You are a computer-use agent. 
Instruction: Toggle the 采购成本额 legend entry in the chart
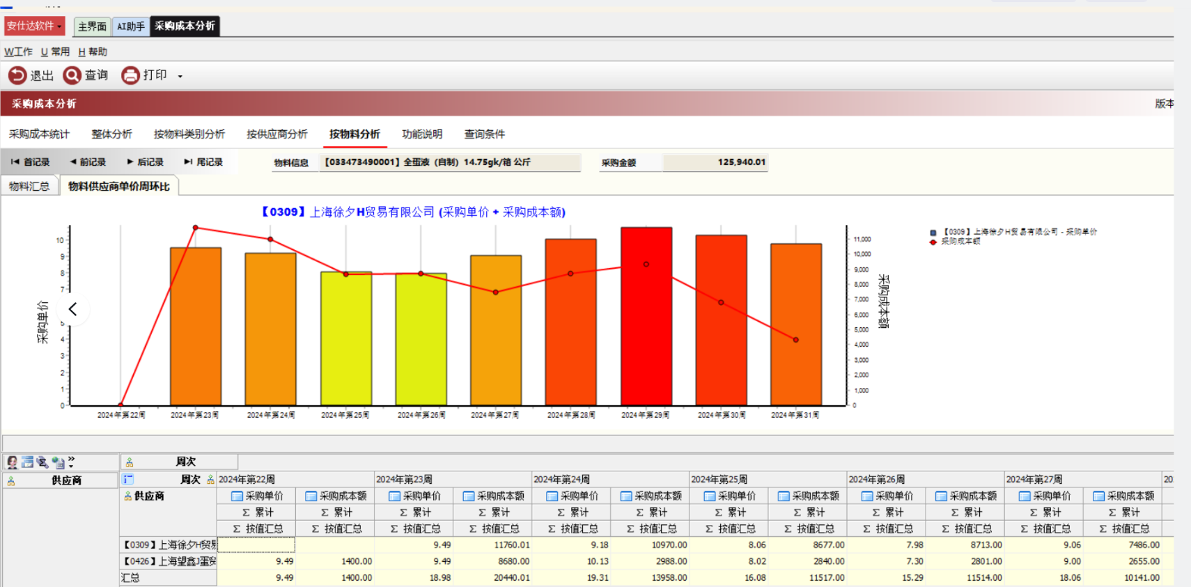[933, 242]
